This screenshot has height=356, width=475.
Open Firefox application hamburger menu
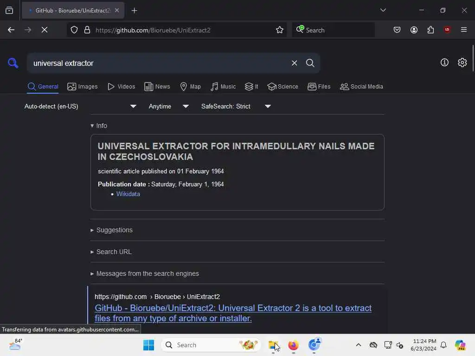click(463, 30)
